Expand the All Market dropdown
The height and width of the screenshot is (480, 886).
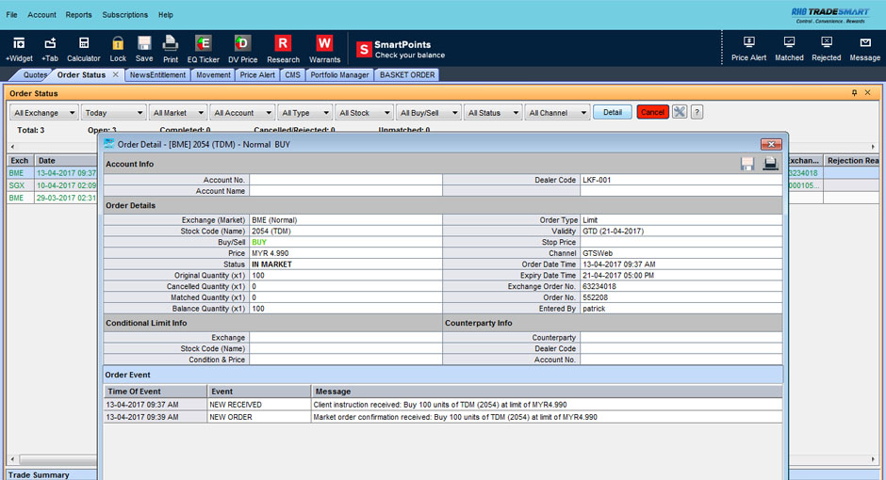(177, 113)
